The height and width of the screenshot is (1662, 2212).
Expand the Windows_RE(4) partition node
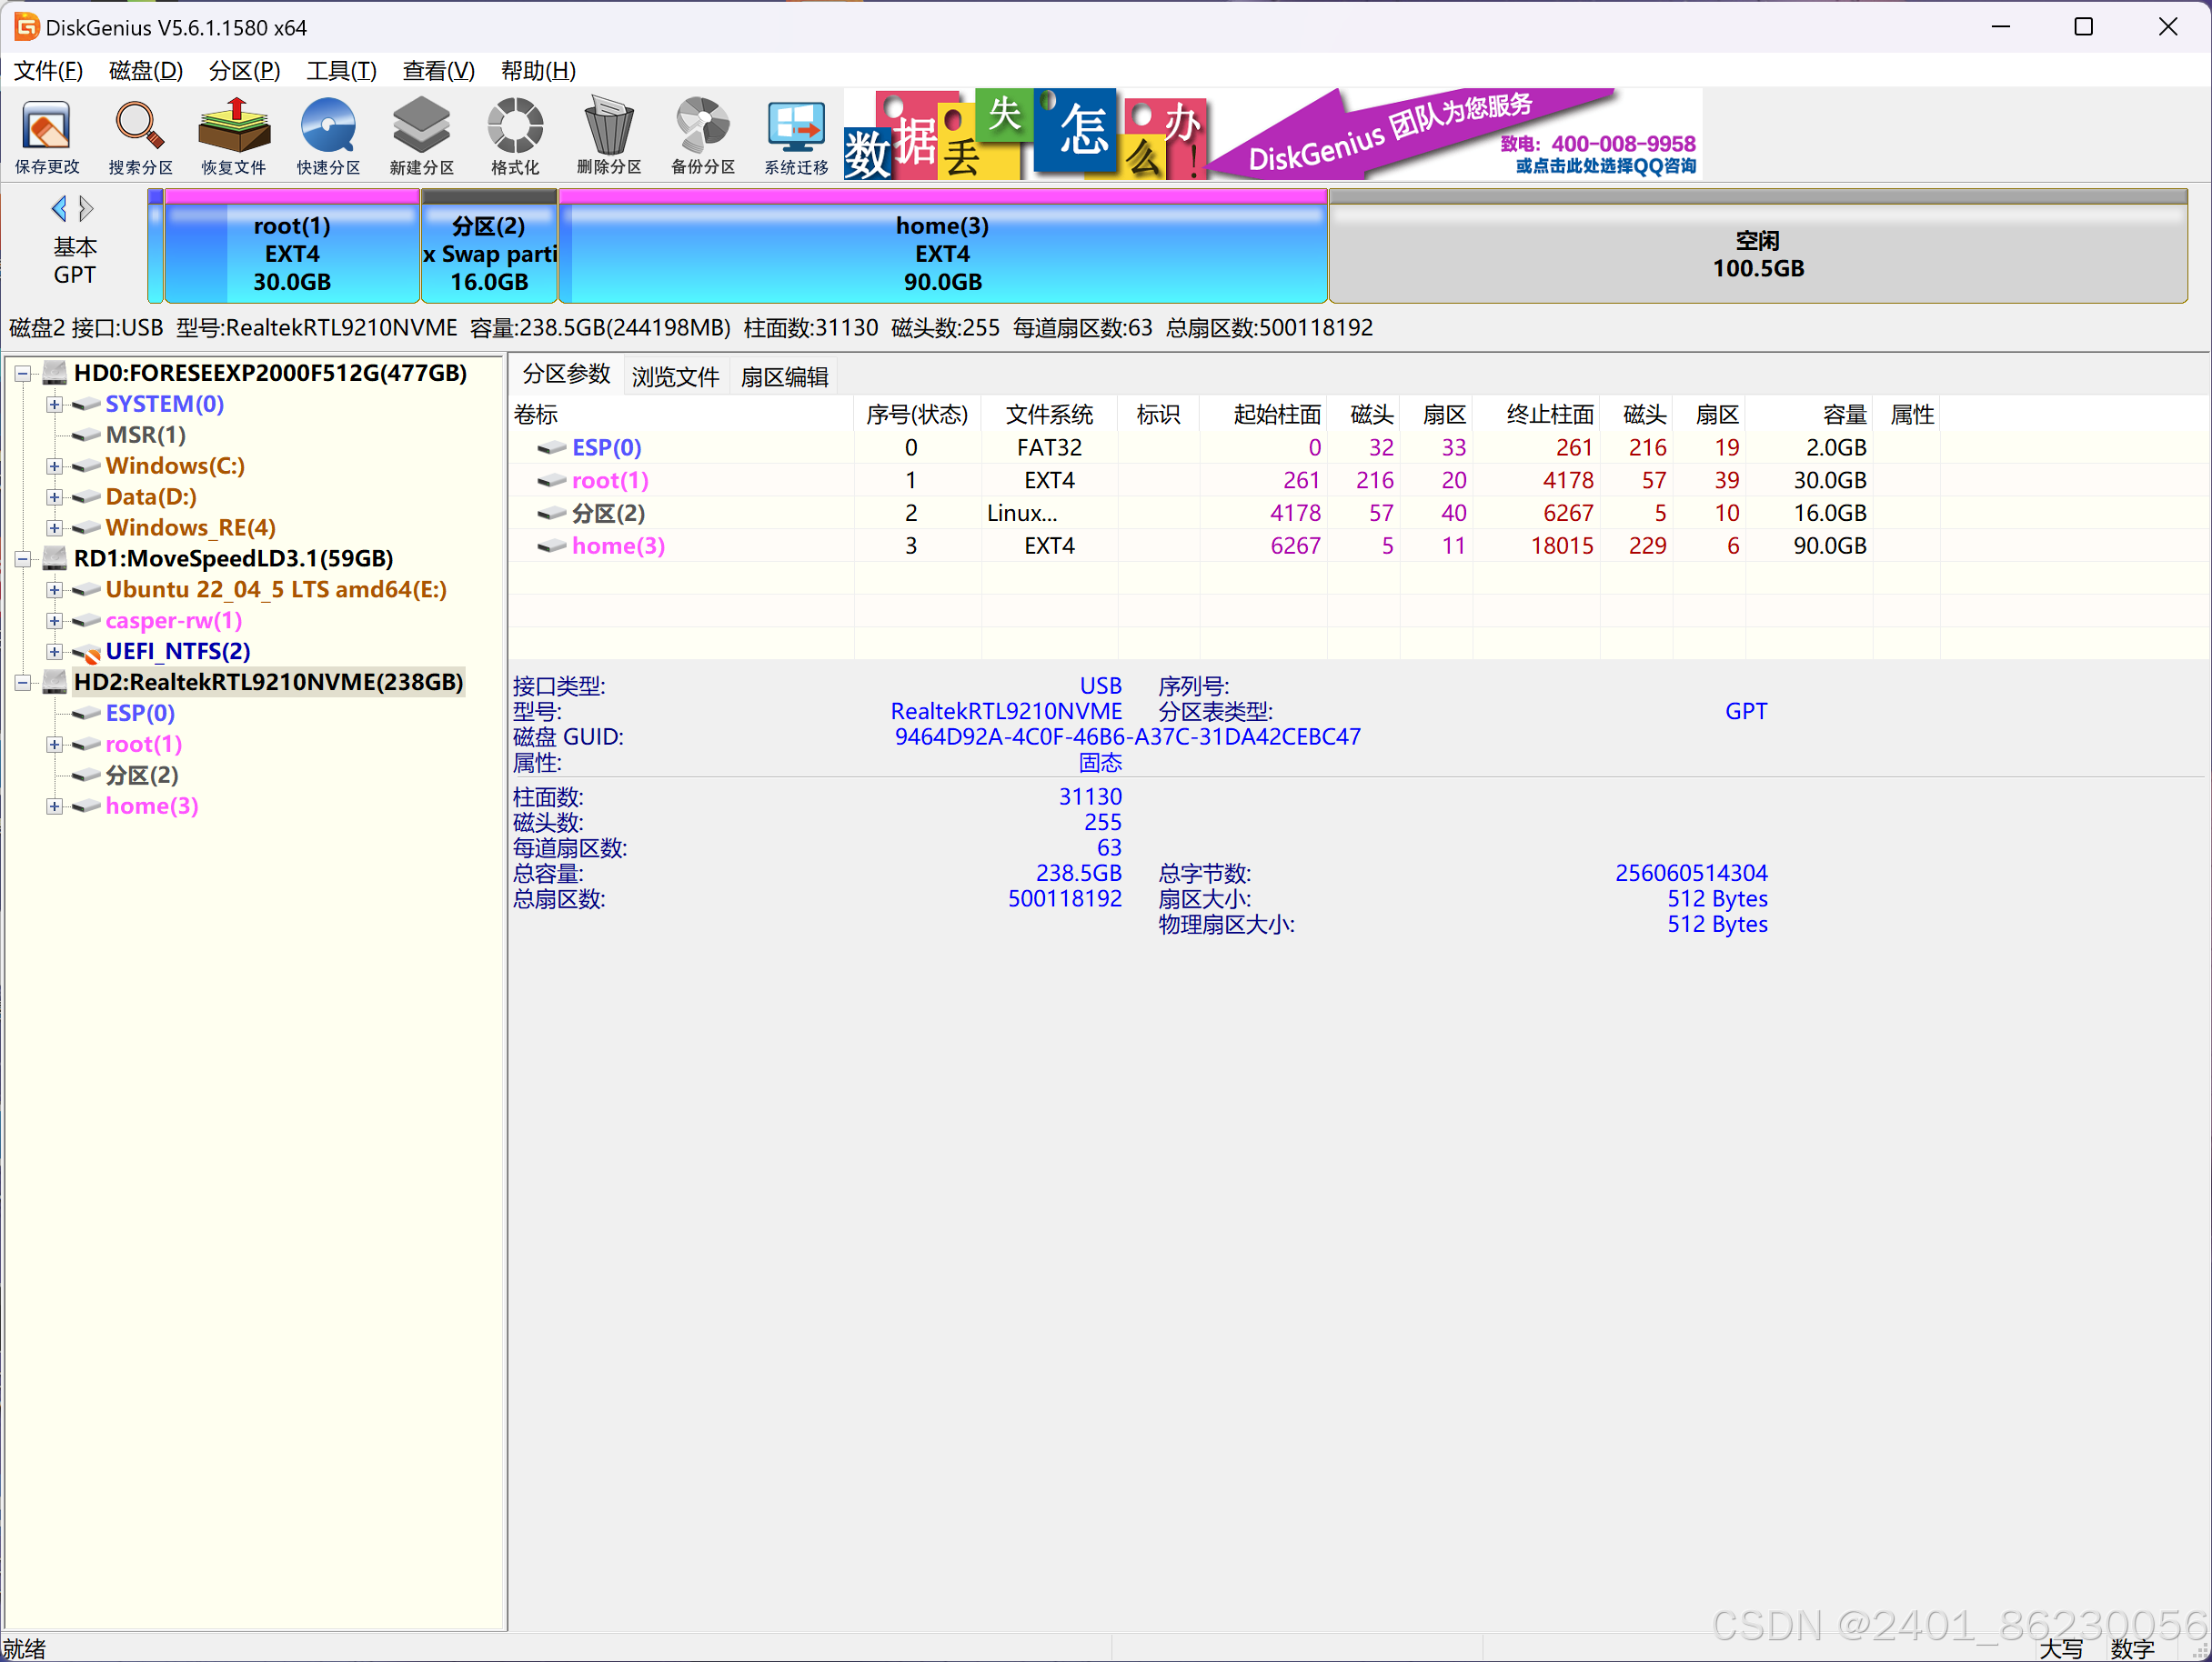pyautogui.click(x=54, y=528)
